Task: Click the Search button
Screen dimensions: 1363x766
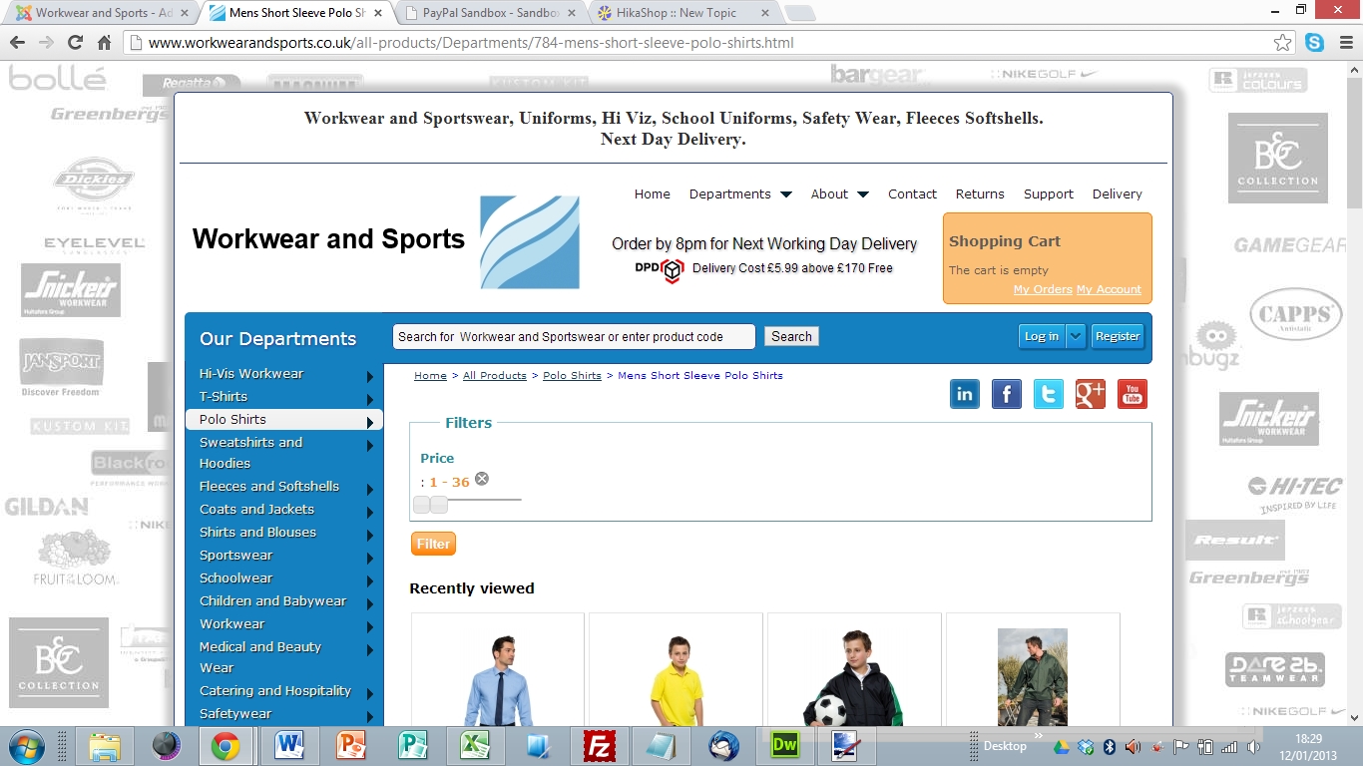Action: pyautogui.click(x=791, y=336)
